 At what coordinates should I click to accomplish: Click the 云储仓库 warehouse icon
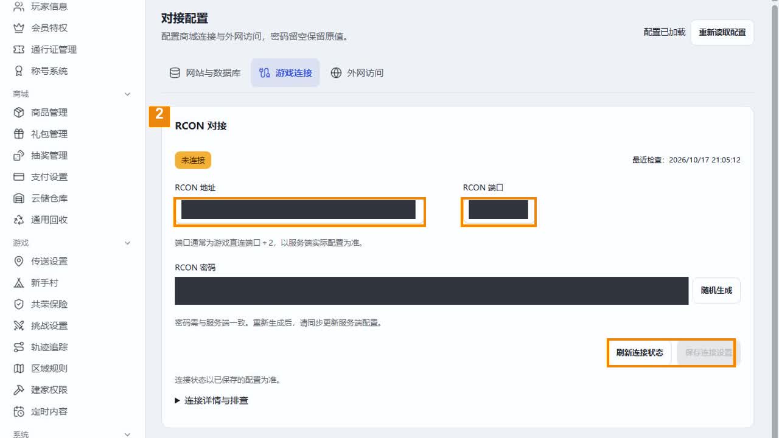pyautogui.click(x=19, y=198)
